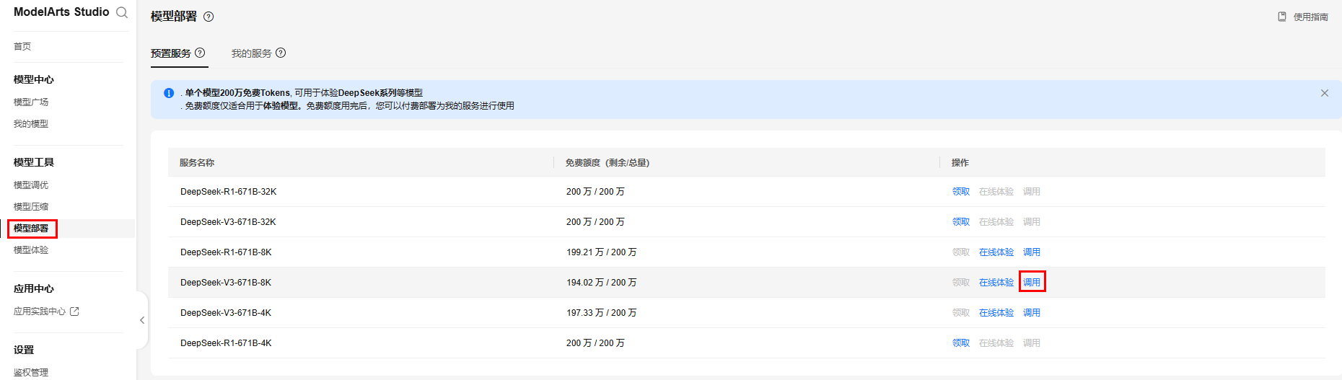The width and height of the screenshot is (1342, 380).
Task: Open 模型压缩 in the sidebar
Action: click(31, 207)
